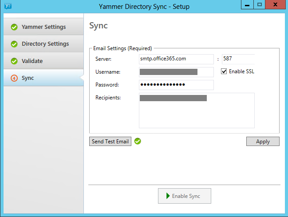Toggle the Enable SSL checkbox
The image size is (288, 217).
[224, 71]
